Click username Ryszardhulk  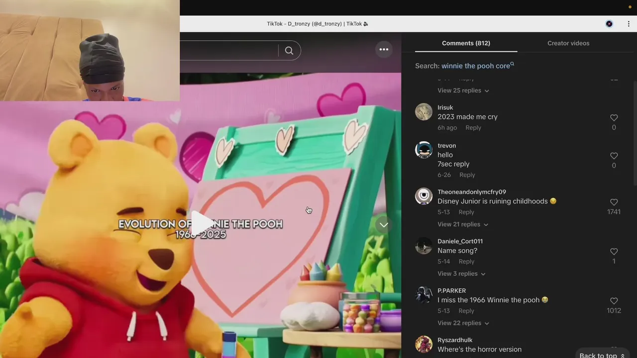pyautogui.click(x=455, y=340)
